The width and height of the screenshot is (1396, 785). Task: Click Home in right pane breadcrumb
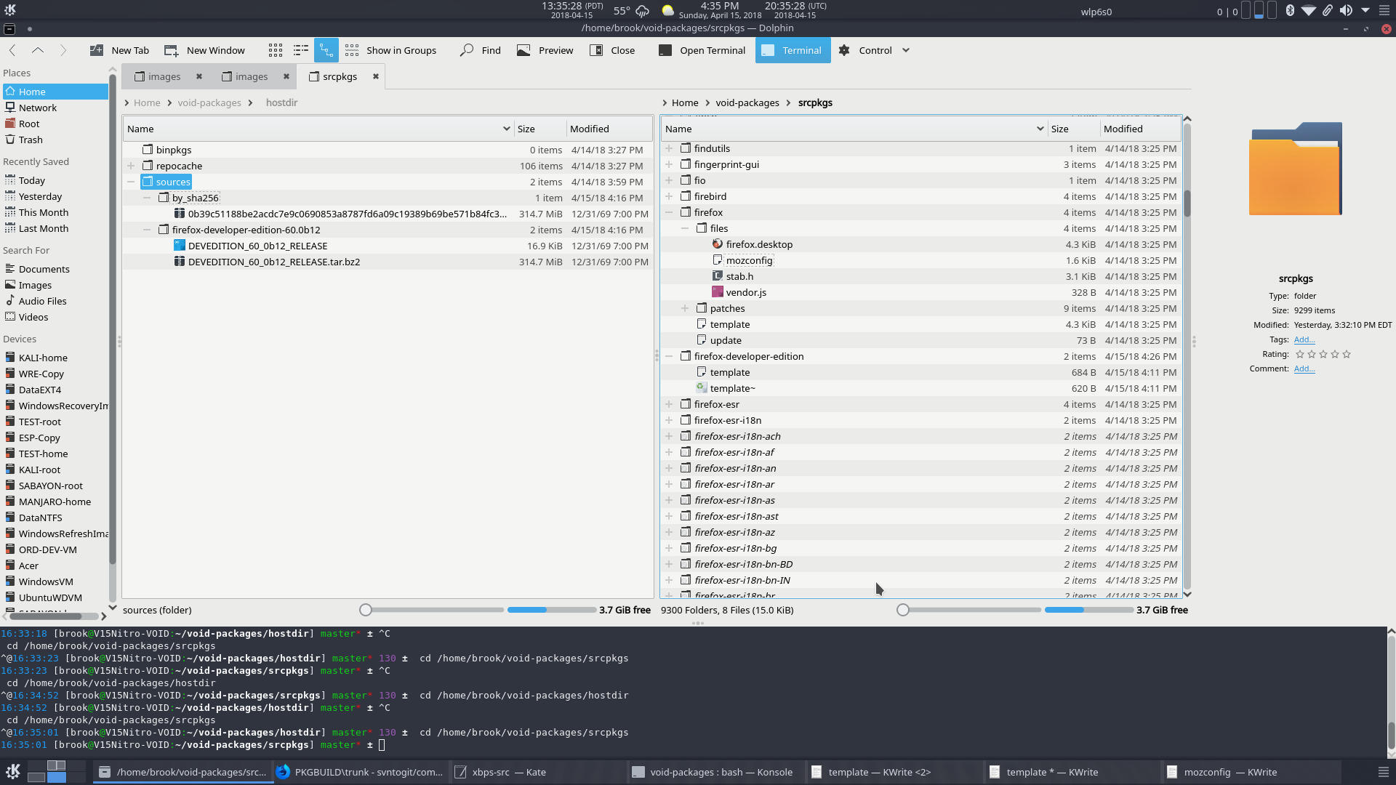685,102
